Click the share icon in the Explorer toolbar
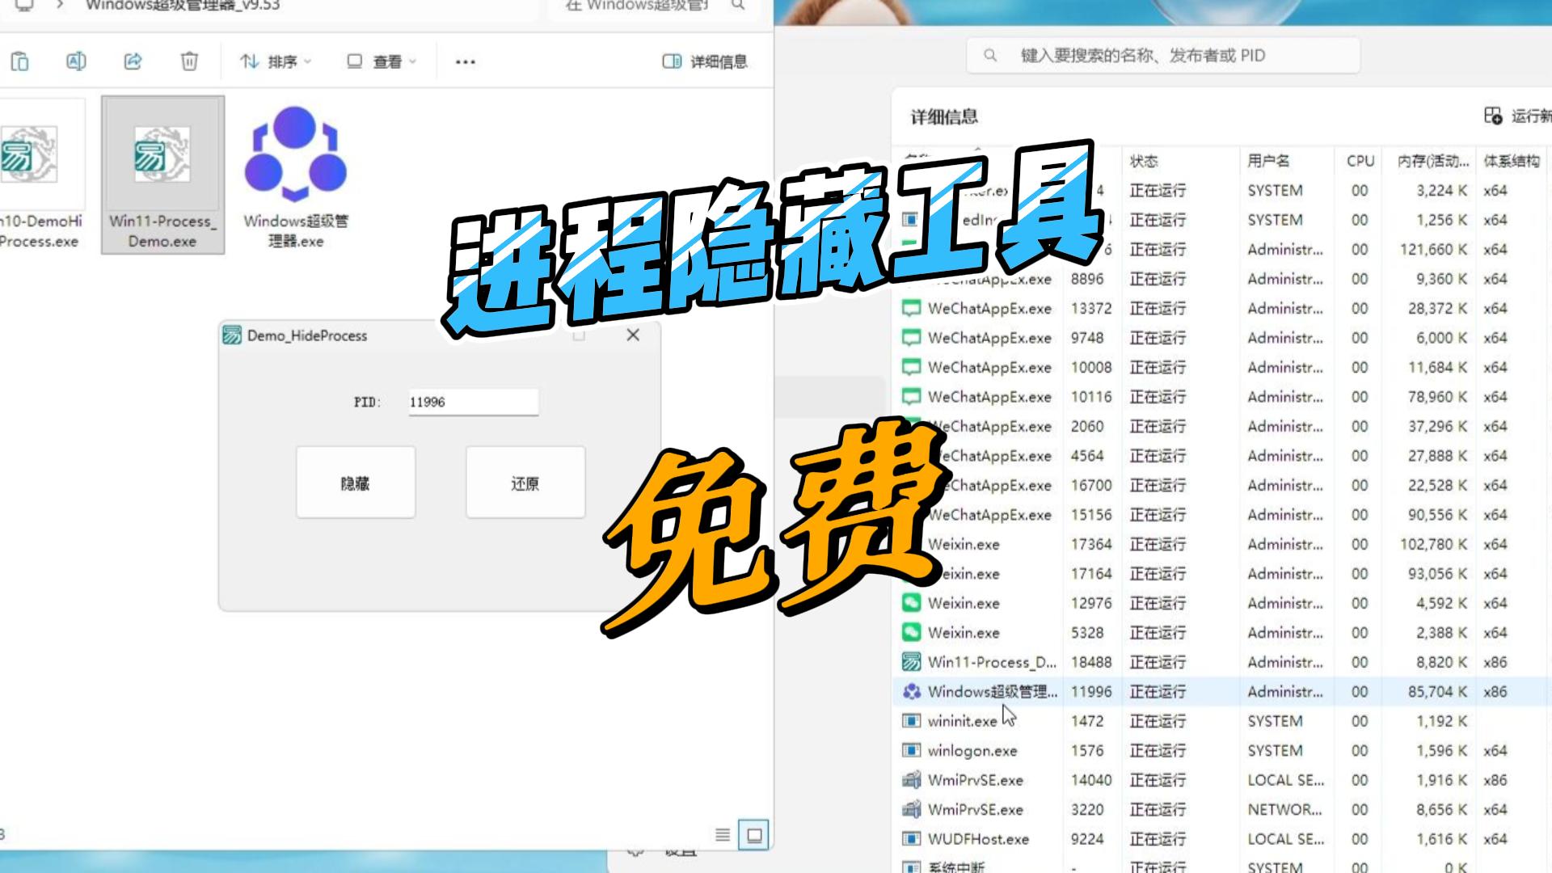The width and height of the screenshot is (1552, 873). [x=133, y=60]
